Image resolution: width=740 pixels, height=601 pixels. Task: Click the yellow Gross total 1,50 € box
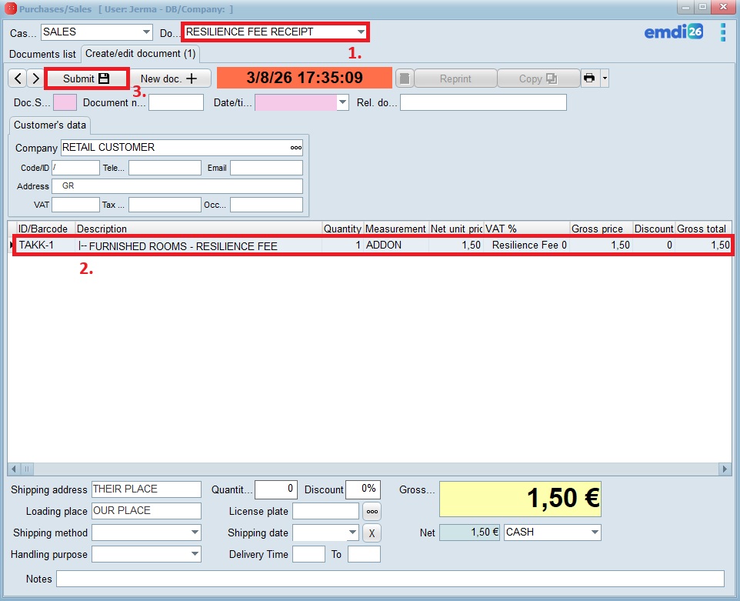click(x=520, y=499)
